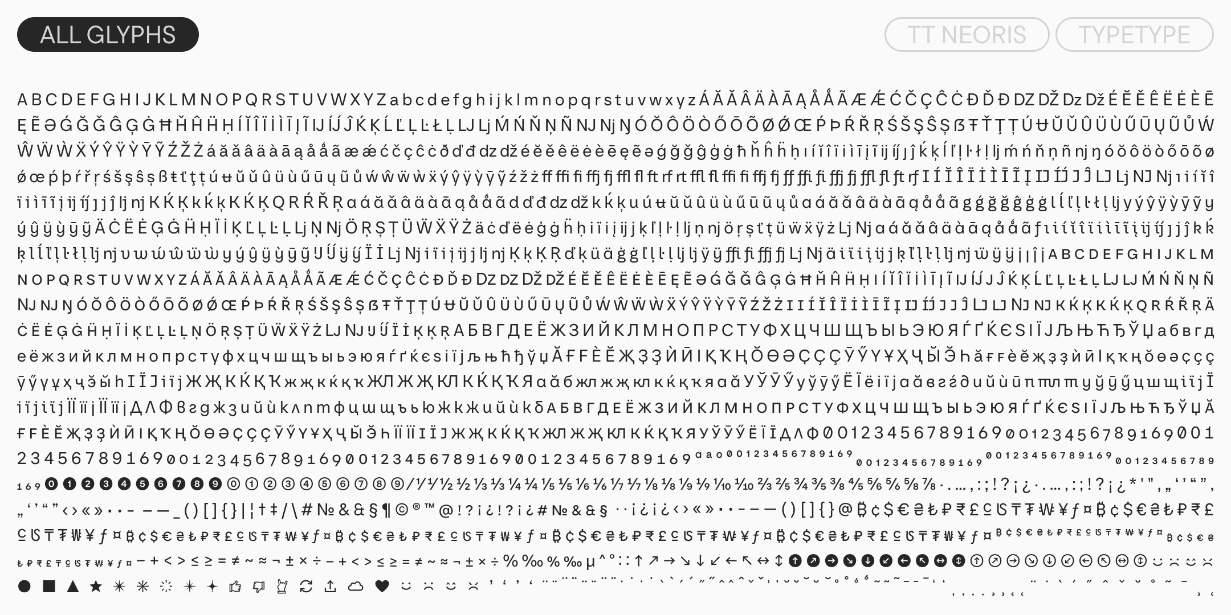1231x615 pixels.
Task: Select the solid black circle shape glyph
Action: click(x=25, y=586)
